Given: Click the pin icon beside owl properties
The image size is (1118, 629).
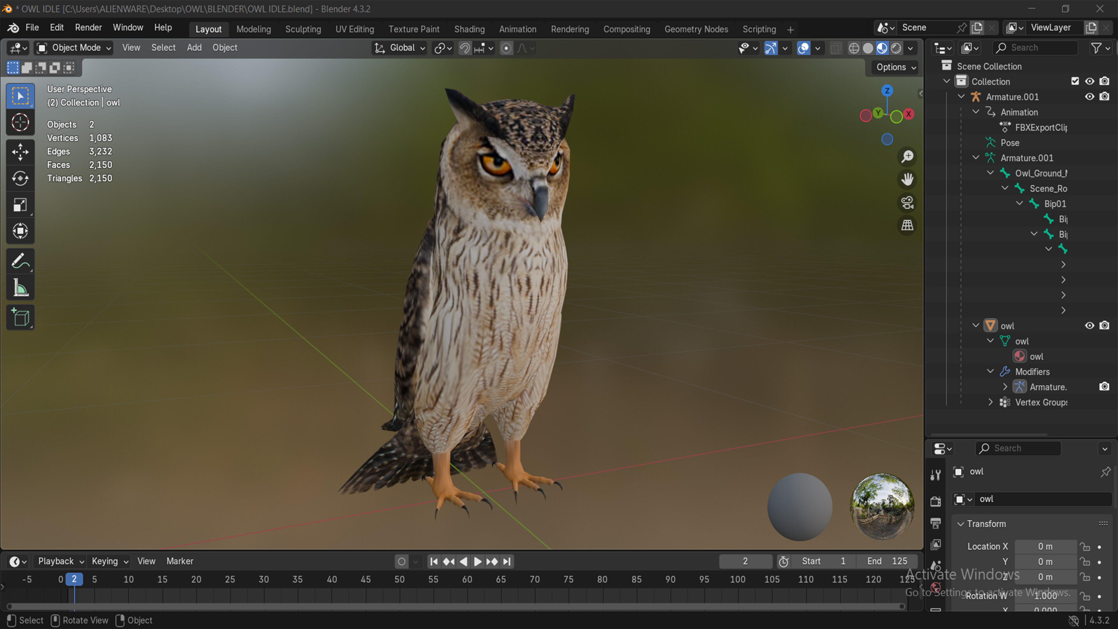Looking at the screenshot, I should pos(1105,472).
